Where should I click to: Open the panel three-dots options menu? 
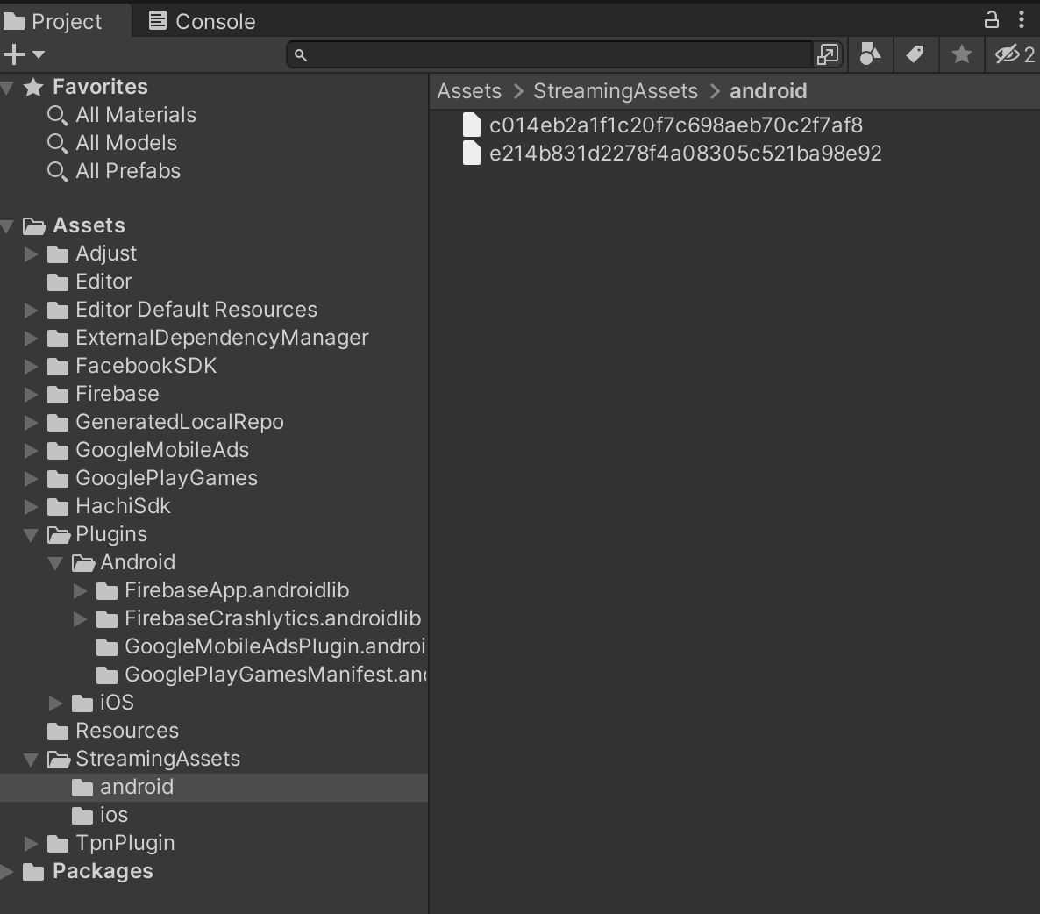pos(1021,20)
